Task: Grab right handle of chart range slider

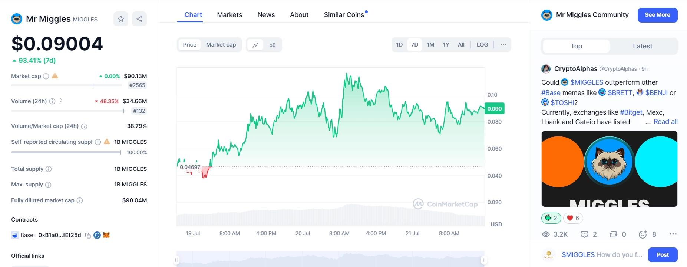Action: click(x=484, y=260)
